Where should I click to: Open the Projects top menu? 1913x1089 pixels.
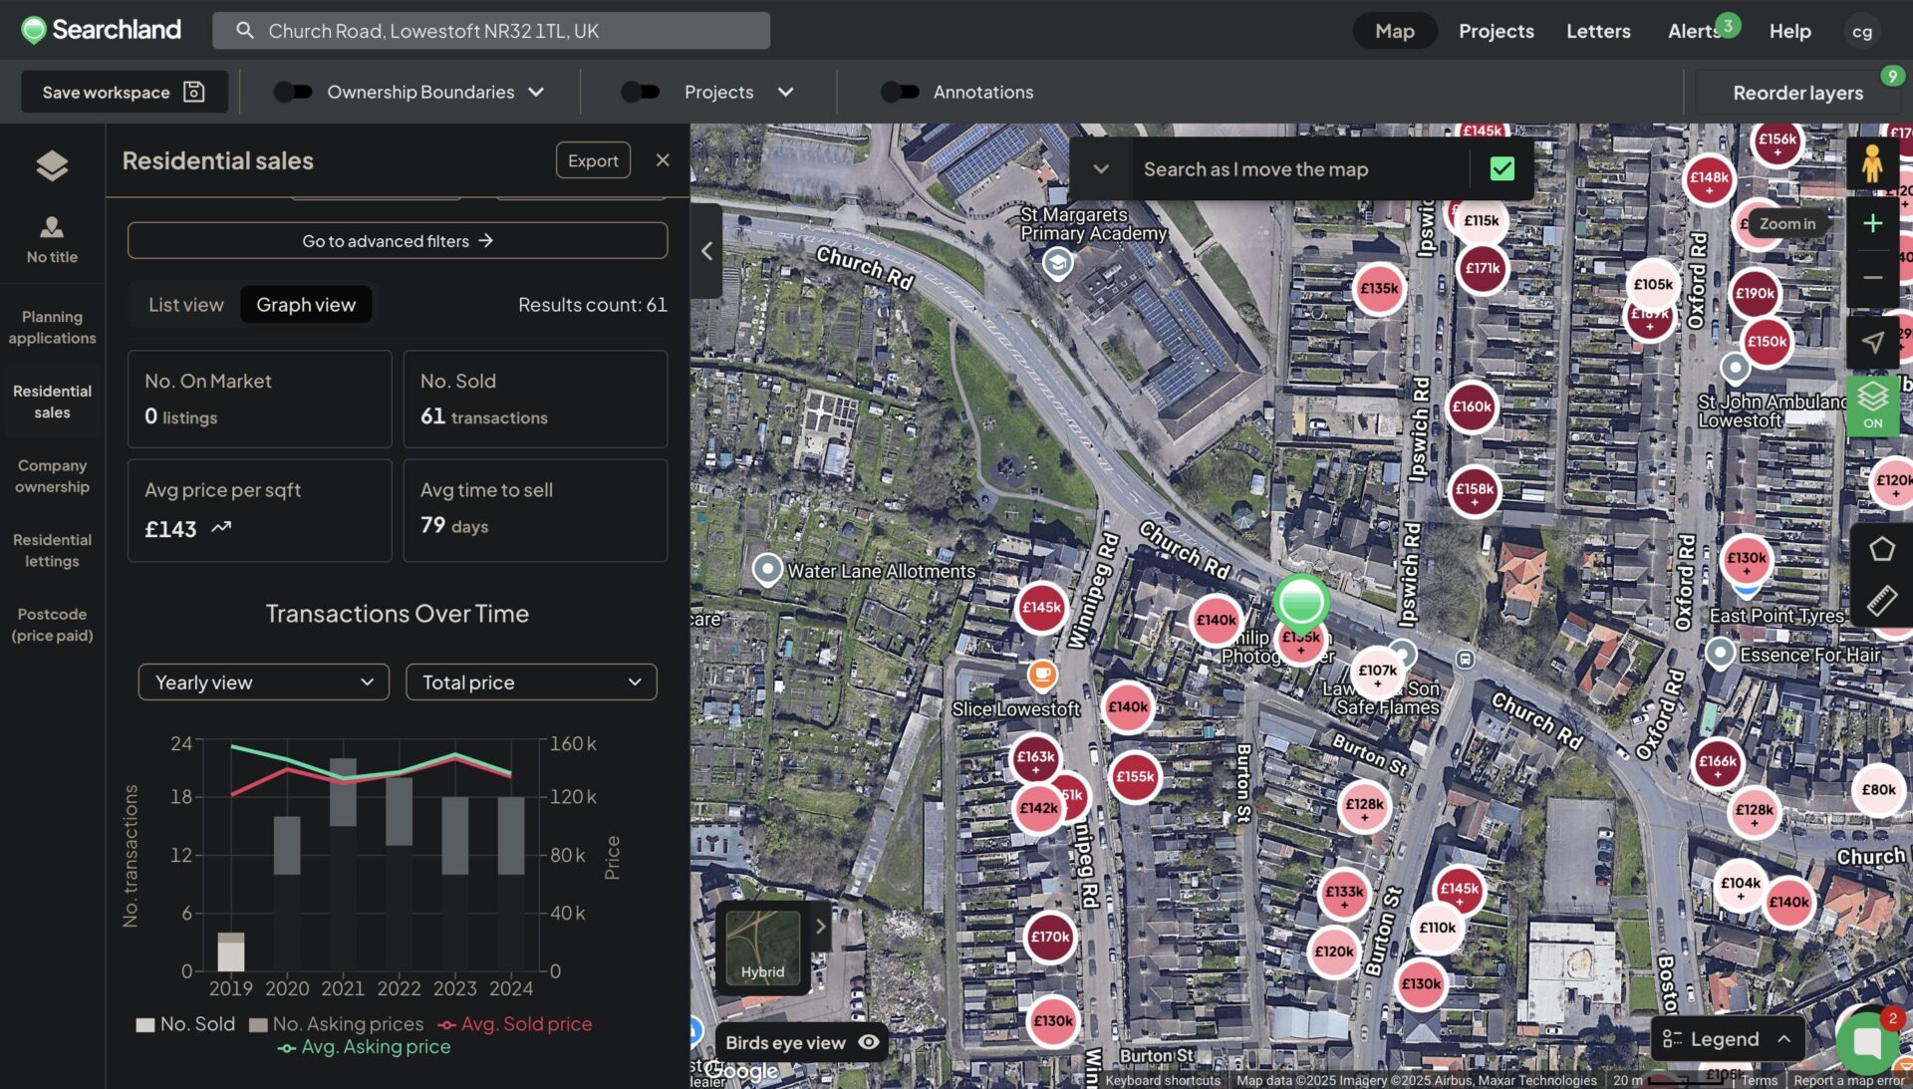(1496, 31)
